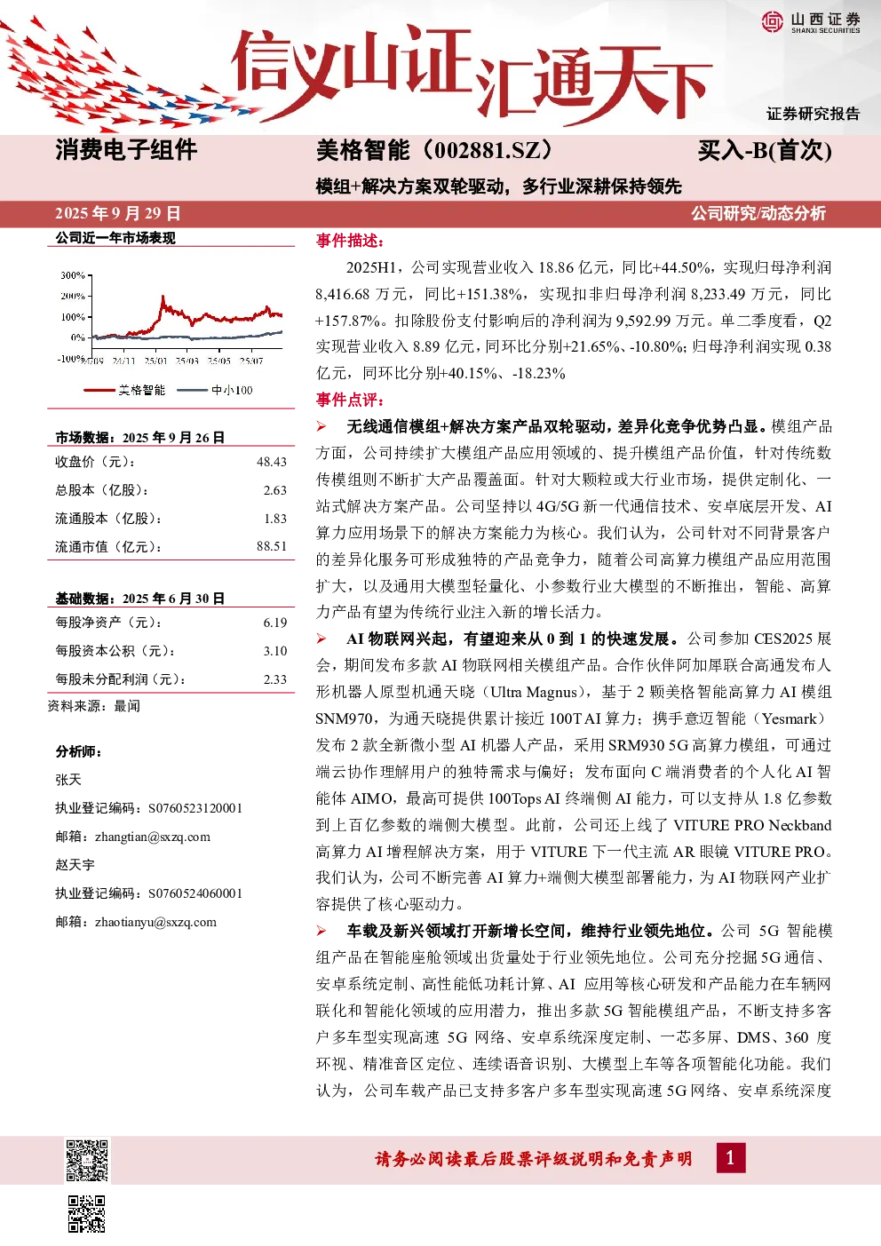Screen dimensions: 881x1246
Task: Click the text Ultra Magnus in paragraph
Action: [x=534, y=692]
